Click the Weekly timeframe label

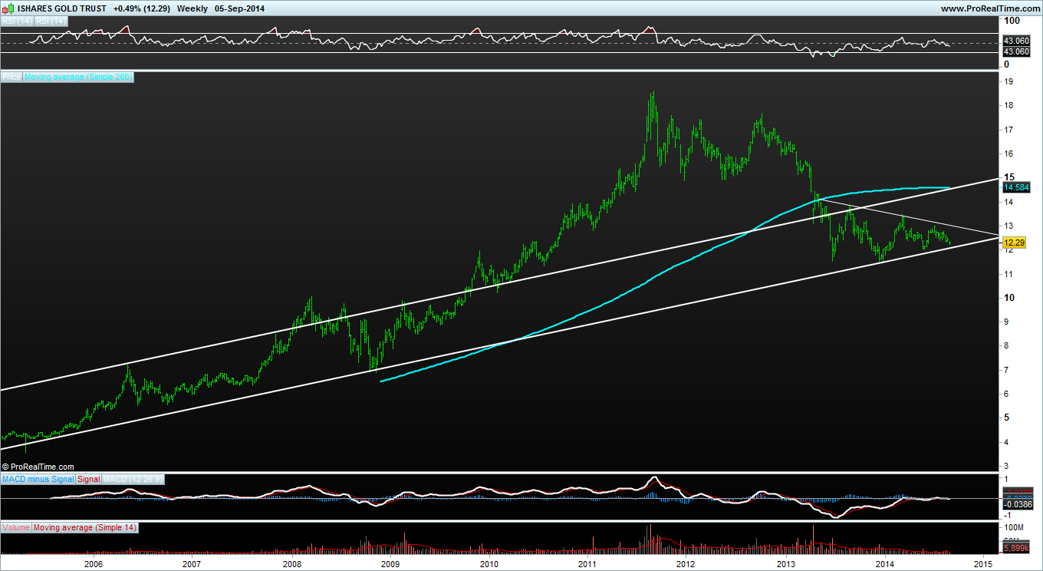pos(192,8)
